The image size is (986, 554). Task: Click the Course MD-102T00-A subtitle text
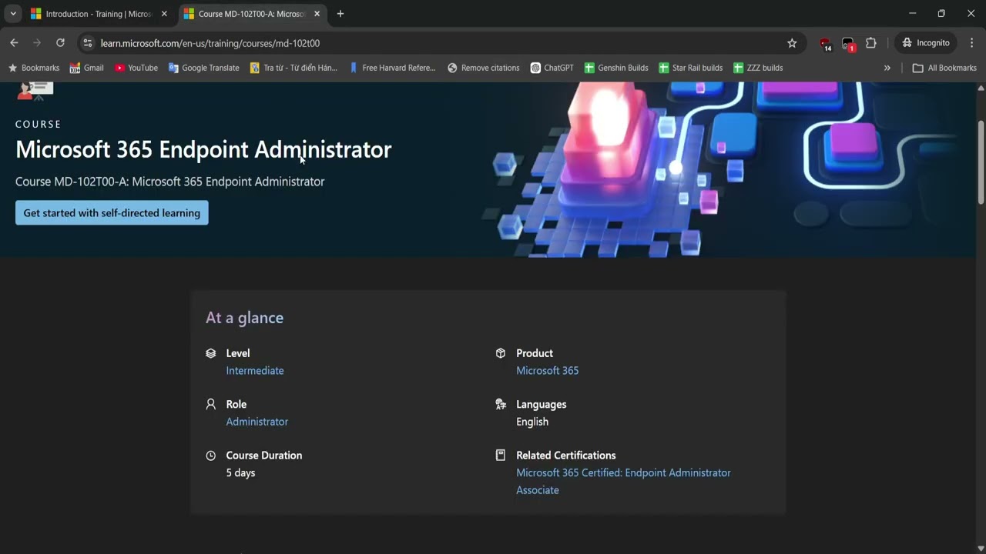pyautogui.click(x=170, y=182)
